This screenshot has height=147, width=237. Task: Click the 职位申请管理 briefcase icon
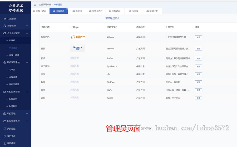tap(5, 121)
